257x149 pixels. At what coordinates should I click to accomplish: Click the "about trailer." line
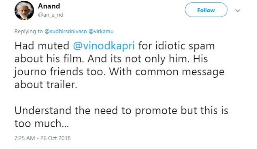(46, 85)
